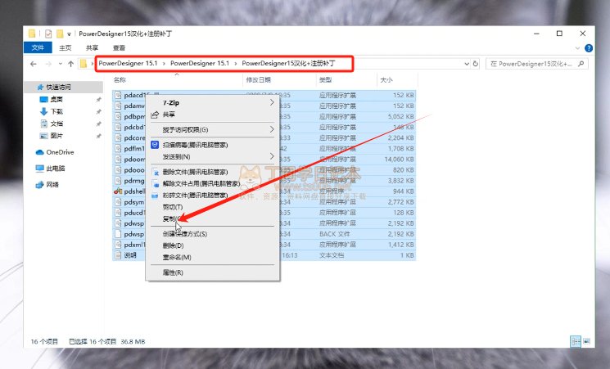Switch to the large icons view button
Image resolution: width=610 pixels, height=369 pixels.
(587, 341)
